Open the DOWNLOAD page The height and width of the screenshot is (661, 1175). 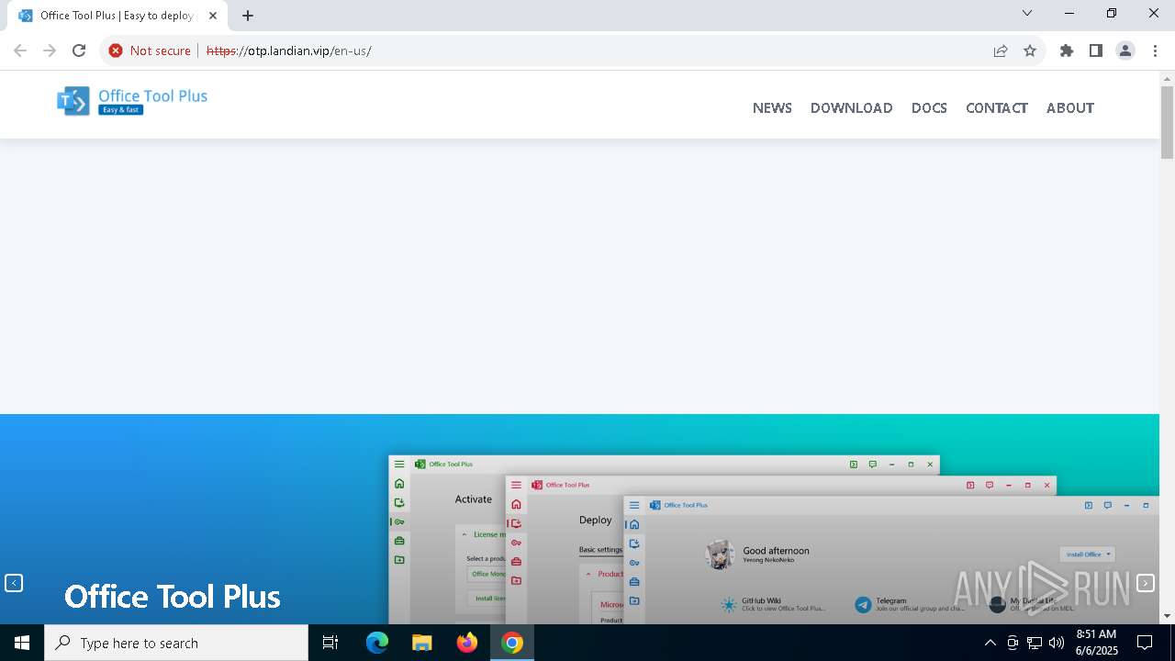coord(851,107)
